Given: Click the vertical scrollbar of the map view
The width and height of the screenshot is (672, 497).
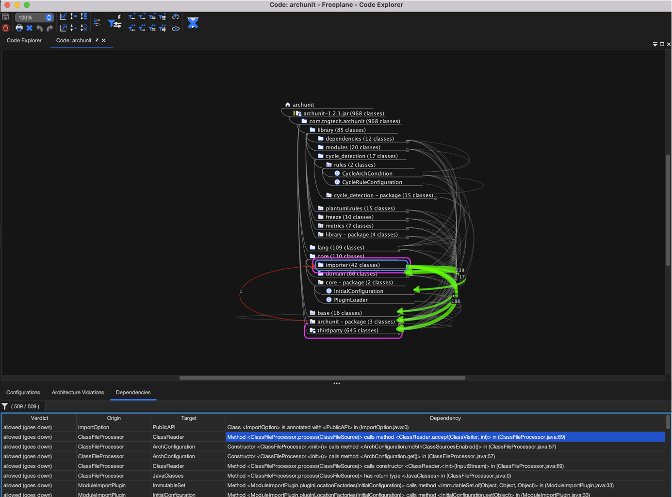Looking at the screenshot, I should [x=668, y=210].
